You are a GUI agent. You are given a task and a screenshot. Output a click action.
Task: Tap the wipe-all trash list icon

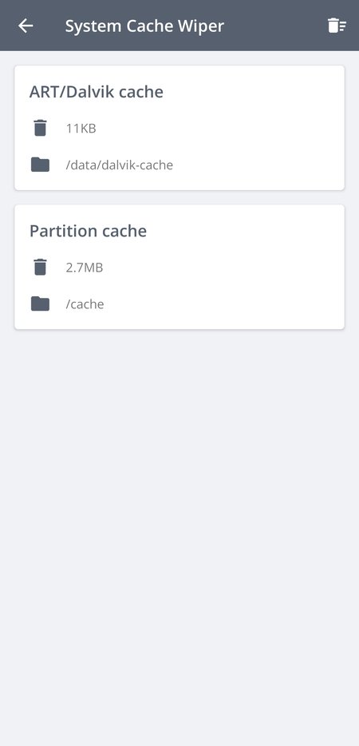pos(337,26)
